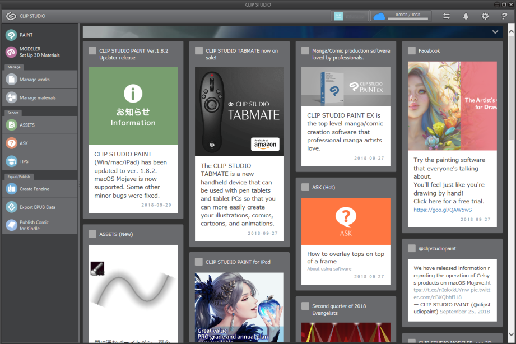Expand the banner with the chevron arrow

(495, 32)
